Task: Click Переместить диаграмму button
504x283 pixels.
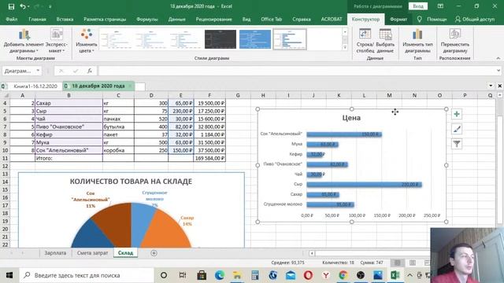Action: point(455,41)
